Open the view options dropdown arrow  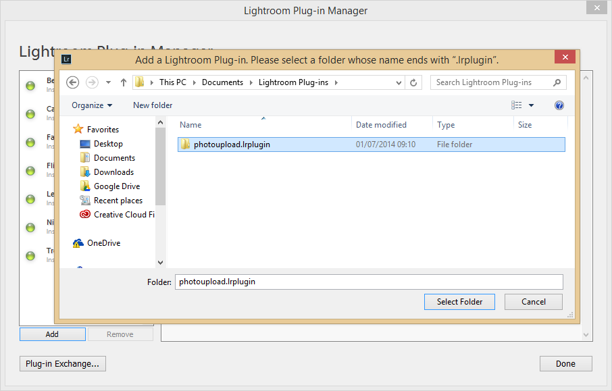pyautogui.click(x=531, y=105)
